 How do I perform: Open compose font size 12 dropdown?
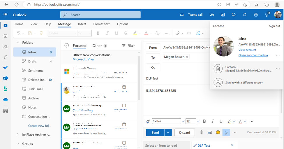(198, 121)
